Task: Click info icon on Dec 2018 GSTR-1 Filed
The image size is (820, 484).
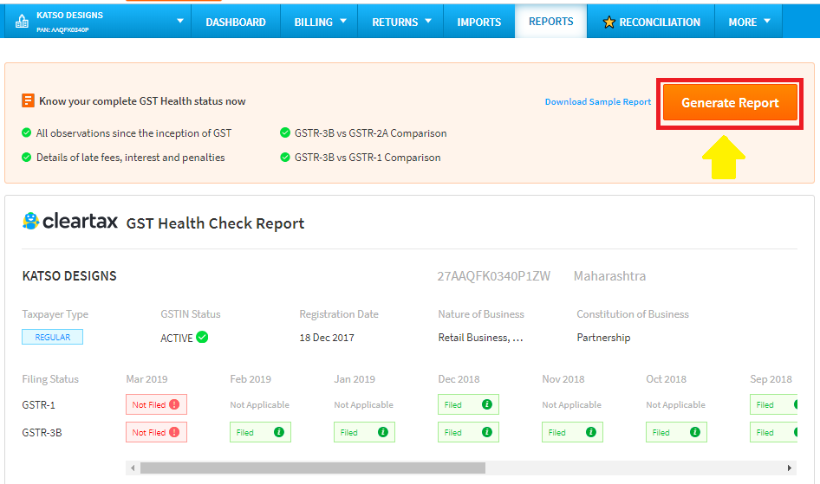Action: coord(487,404)
